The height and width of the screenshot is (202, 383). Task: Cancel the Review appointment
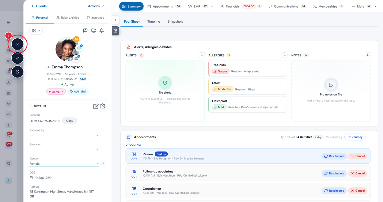click(x=358, y=156)
